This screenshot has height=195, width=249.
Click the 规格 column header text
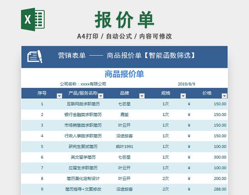166,93
